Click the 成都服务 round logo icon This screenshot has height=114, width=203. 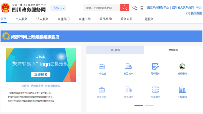pos(182,67)
